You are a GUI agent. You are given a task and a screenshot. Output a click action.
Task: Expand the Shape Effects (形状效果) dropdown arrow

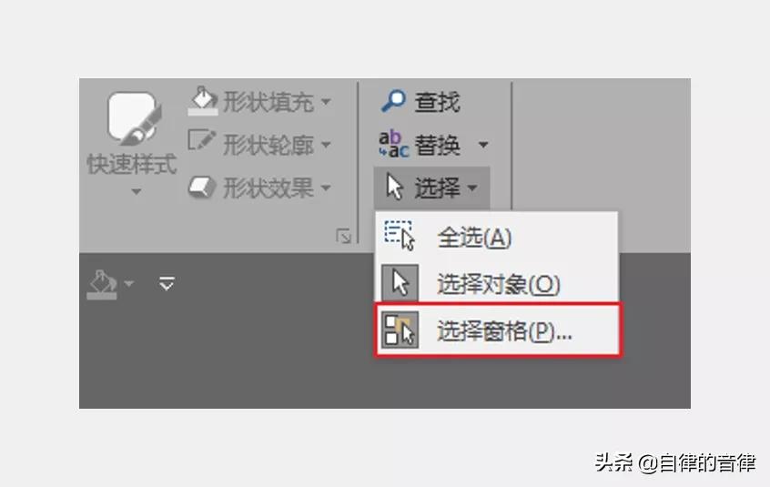[x=326, y=188]
